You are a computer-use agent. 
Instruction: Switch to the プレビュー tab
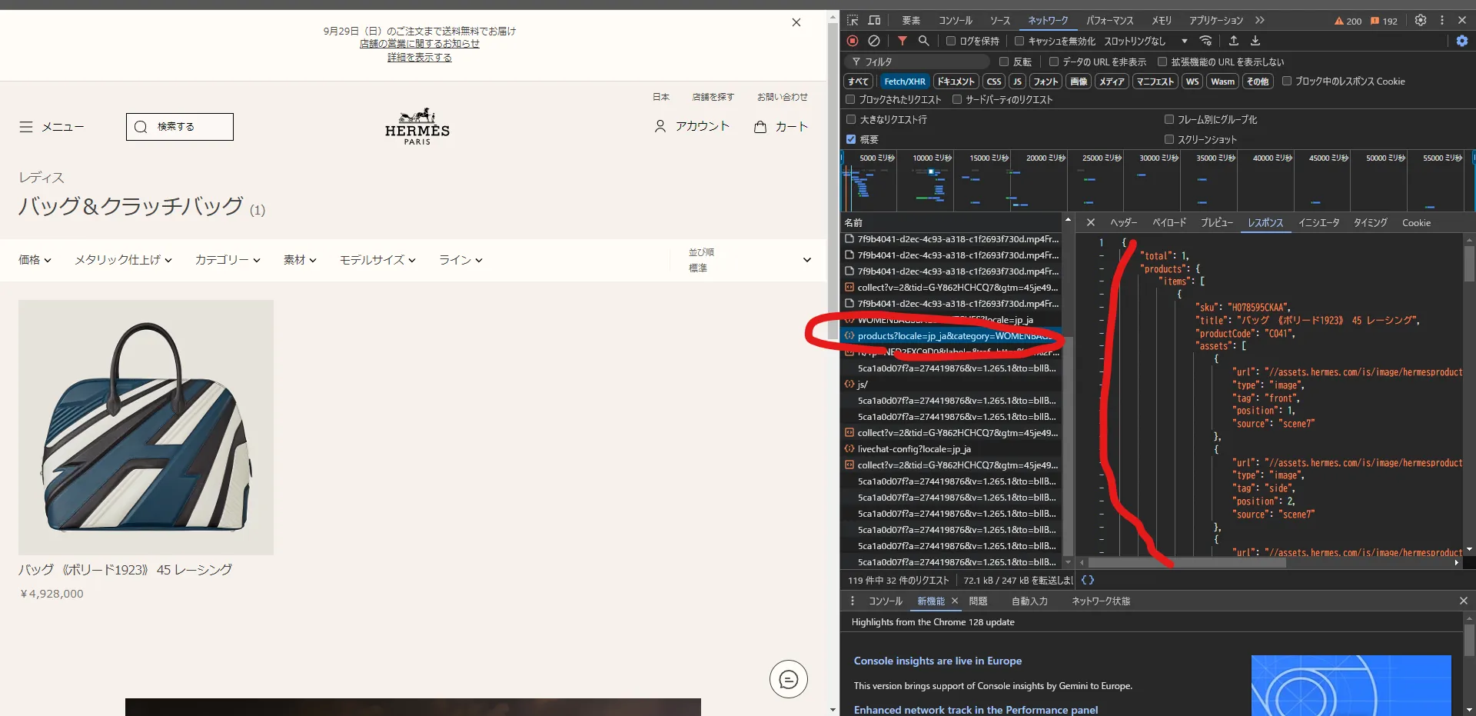[x=1216, y=222]
